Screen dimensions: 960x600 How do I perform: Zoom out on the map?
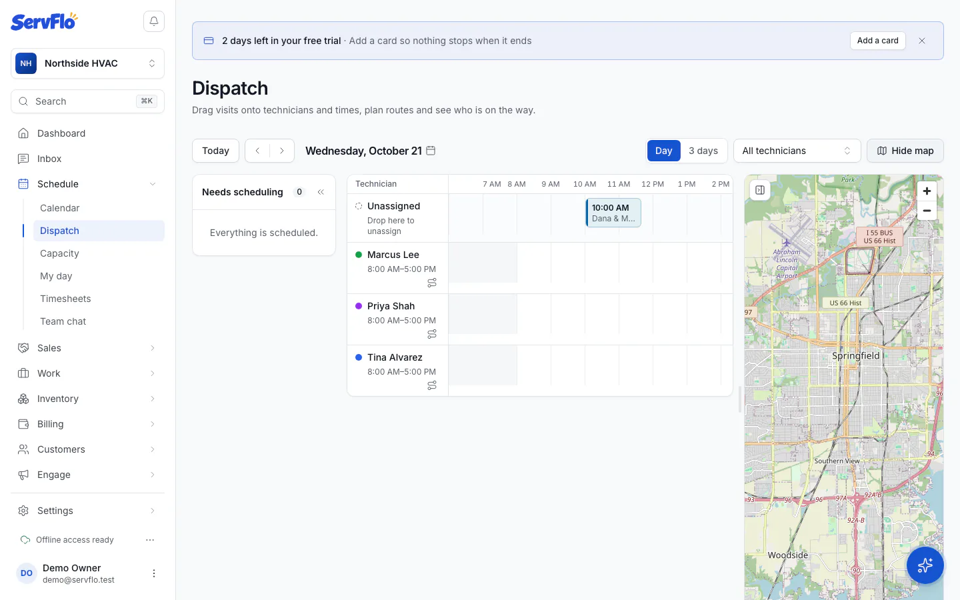pos(927,211)
